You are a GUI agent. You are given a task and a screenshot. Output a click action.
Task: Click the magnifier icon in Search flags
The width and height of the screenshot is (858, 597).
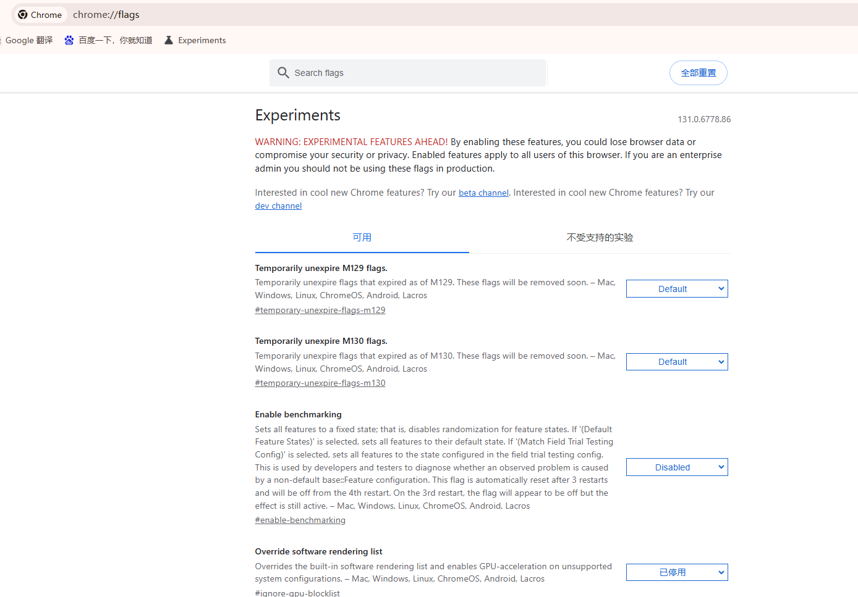pos(283,73)
